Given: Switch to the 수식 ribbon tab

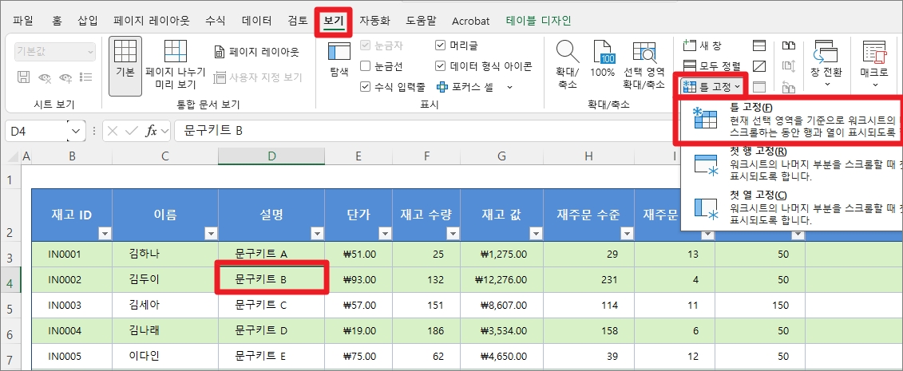Looking at the screenshot, I should (216, 21).
